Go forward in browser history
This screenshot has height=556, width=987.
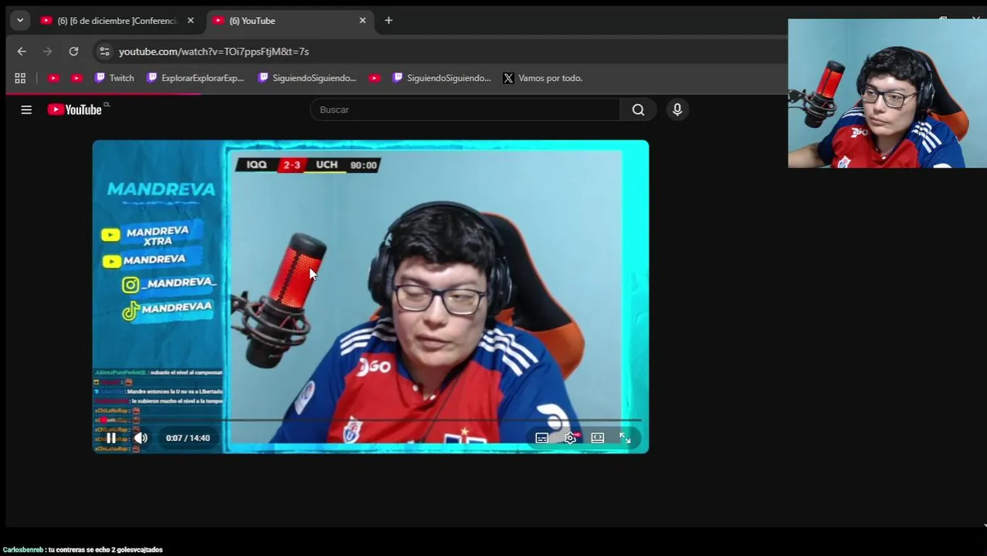(x=48, y=52)
